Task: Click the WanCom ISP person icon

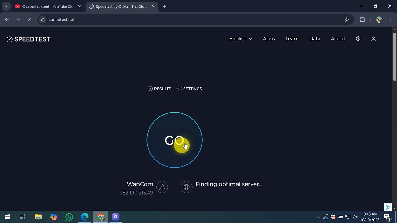Action: (162, 187)
